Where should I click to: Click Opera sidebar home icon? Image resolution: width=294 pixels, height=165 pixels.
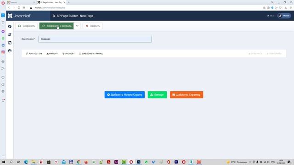(3, 22)
